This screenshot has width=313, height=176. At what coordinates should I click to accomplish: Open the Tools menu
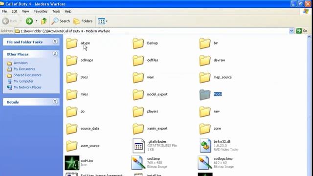coord(56,11)
